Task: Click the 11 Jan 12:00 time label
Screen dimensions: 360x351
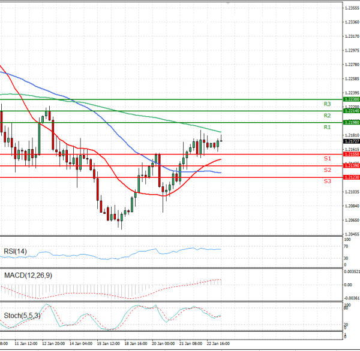Action: (26, 343)
